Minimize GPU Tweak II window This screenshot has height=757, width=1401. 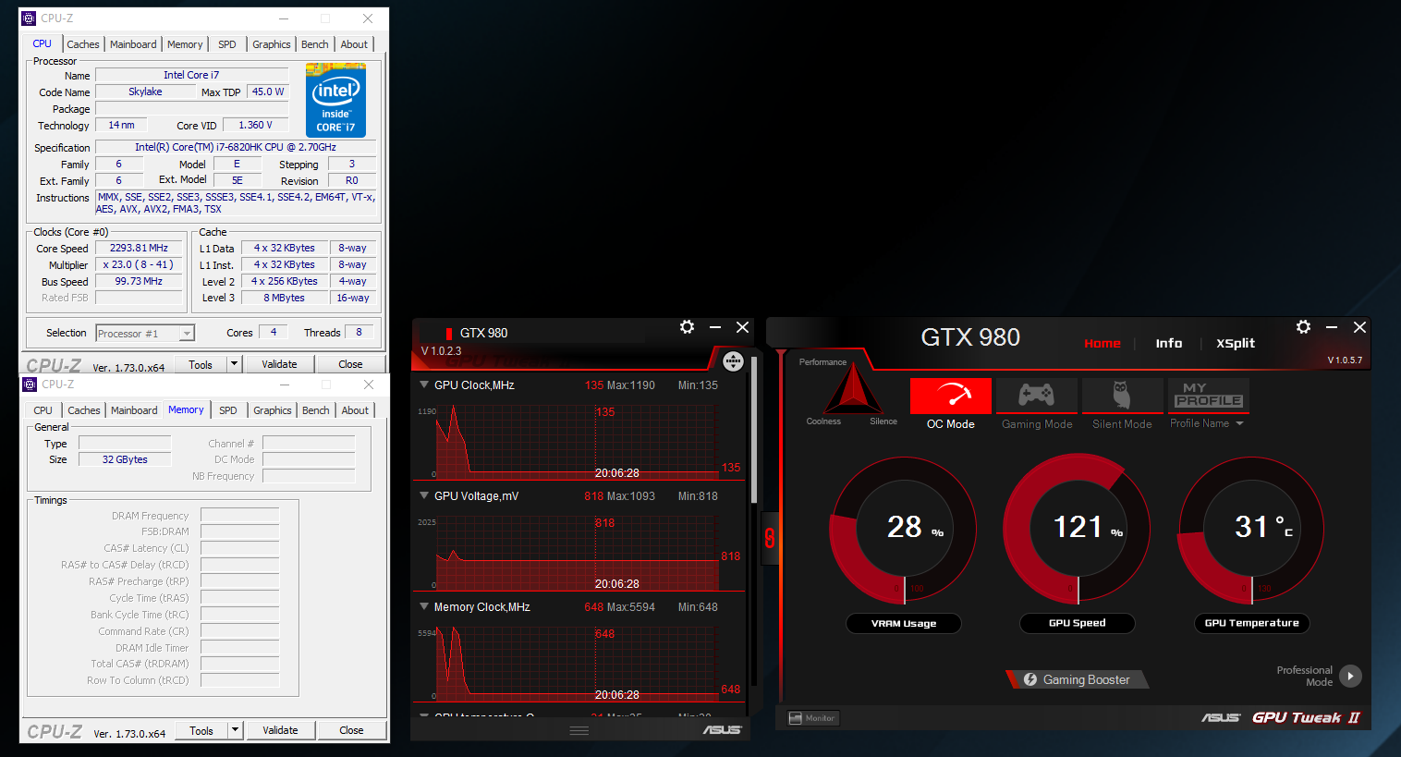(1332, 327)
